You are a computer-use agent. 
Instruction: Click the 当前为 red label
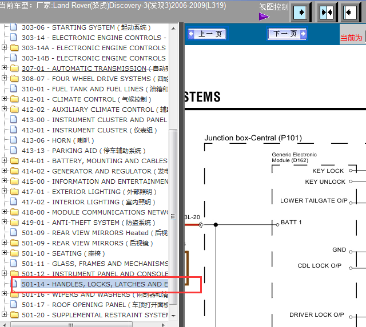(351, 38)
